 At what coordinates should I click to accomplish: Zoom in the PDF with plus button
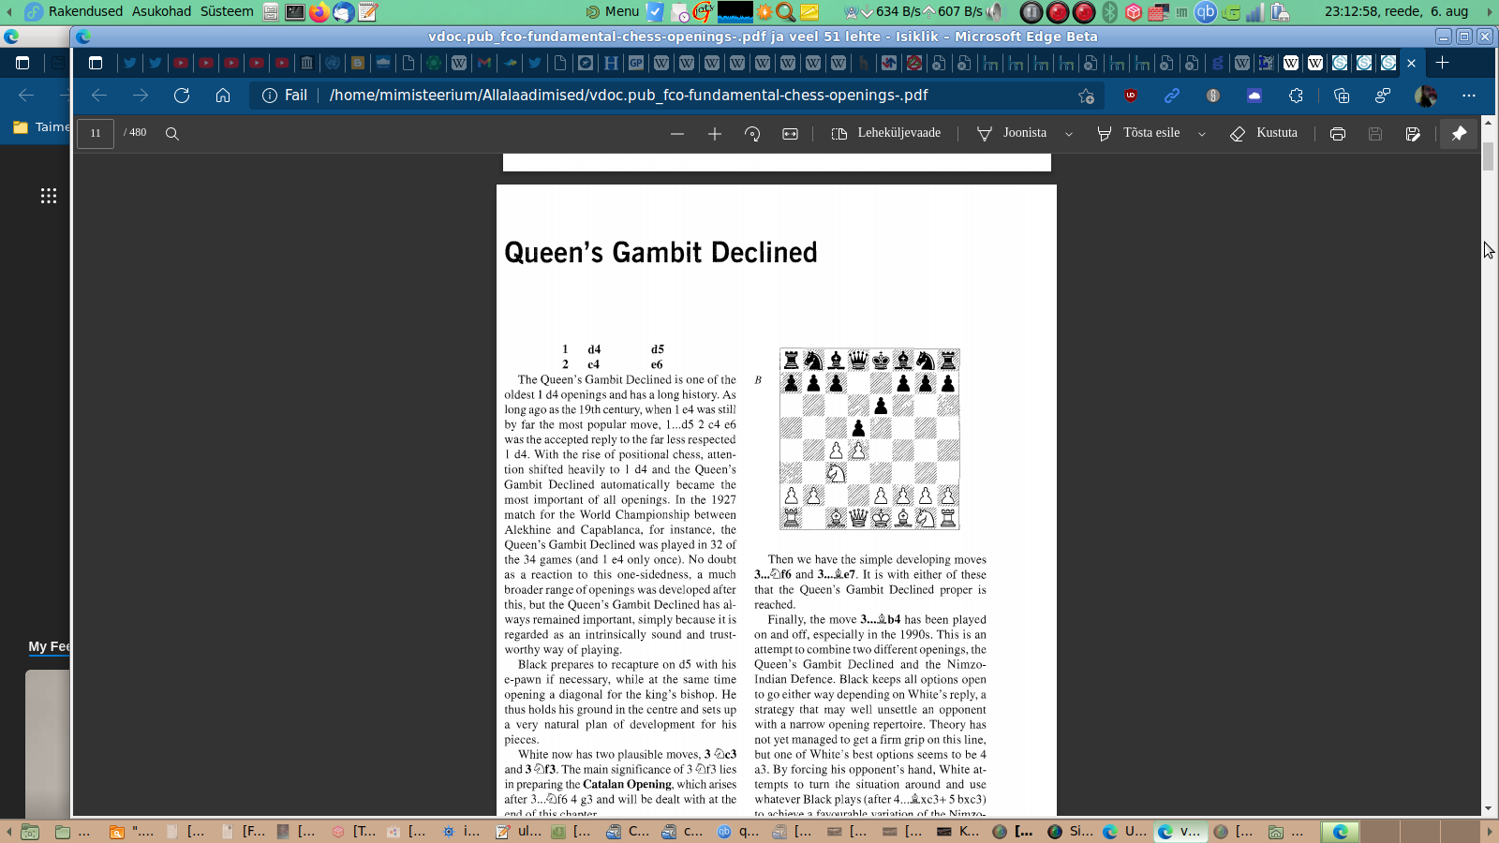pos(715,134)
